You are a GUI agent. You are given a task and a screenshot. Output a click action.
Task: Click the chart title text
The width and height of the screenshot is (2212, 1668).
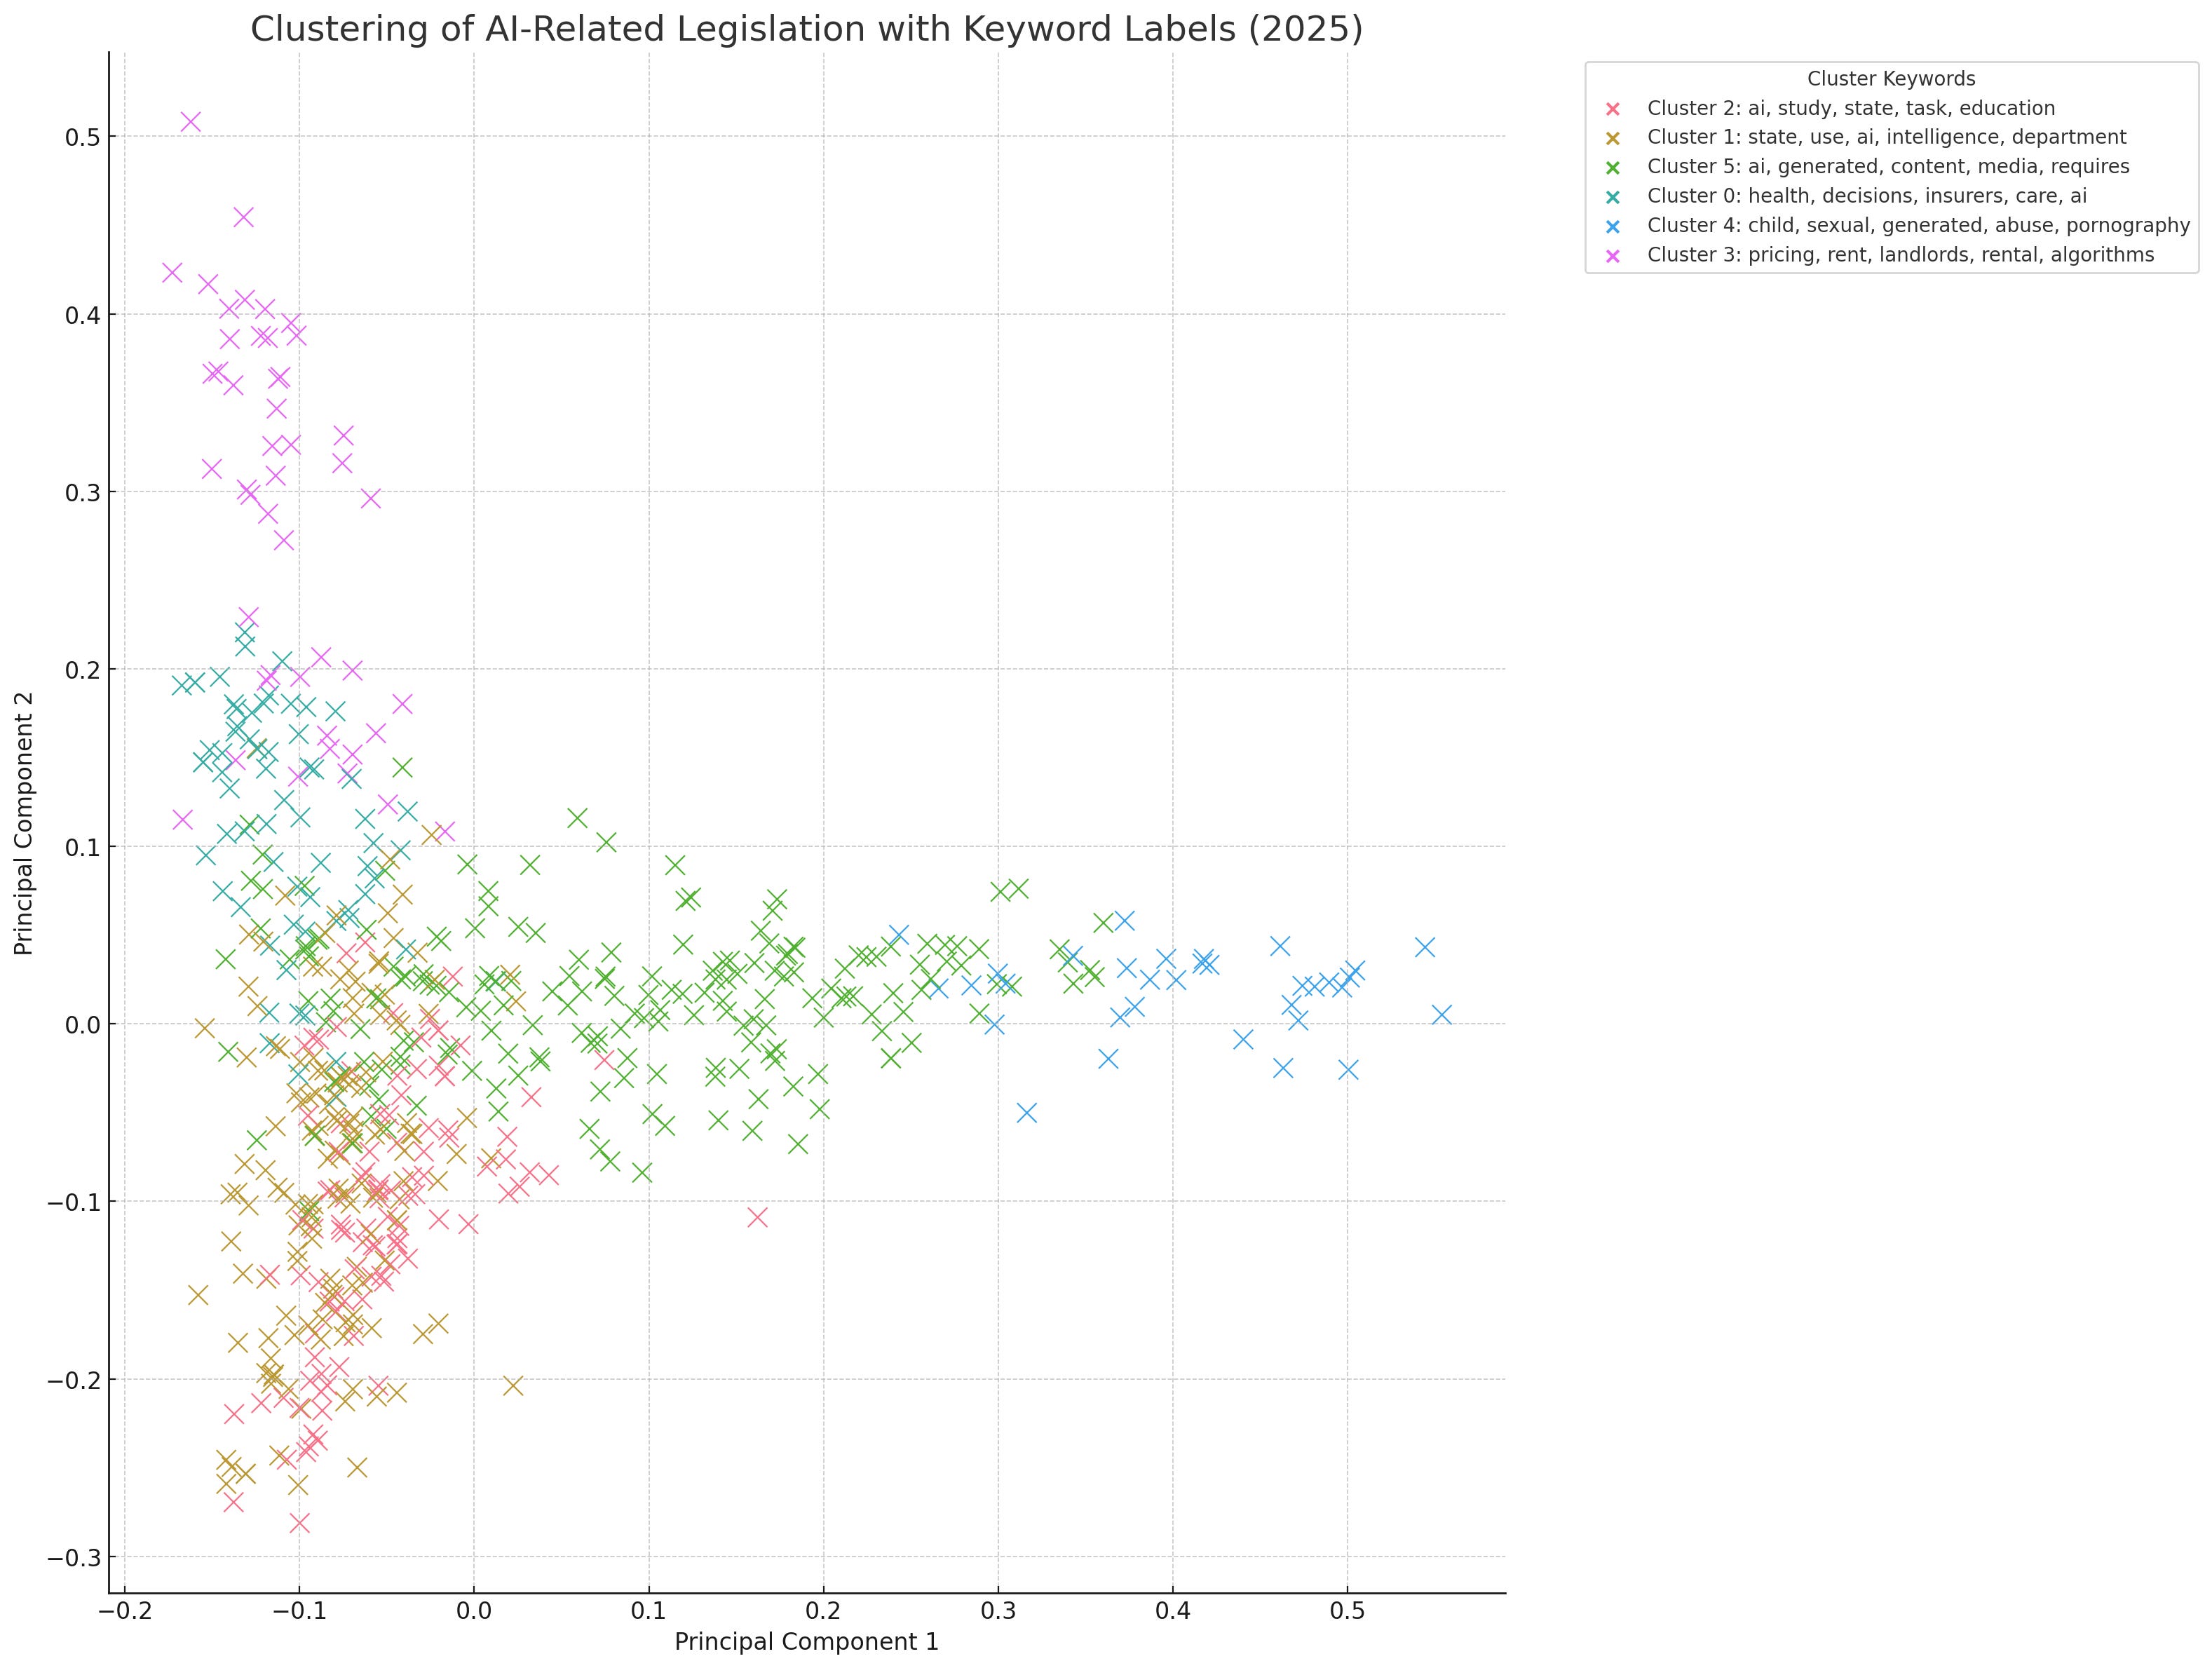(x=806, y=30)
